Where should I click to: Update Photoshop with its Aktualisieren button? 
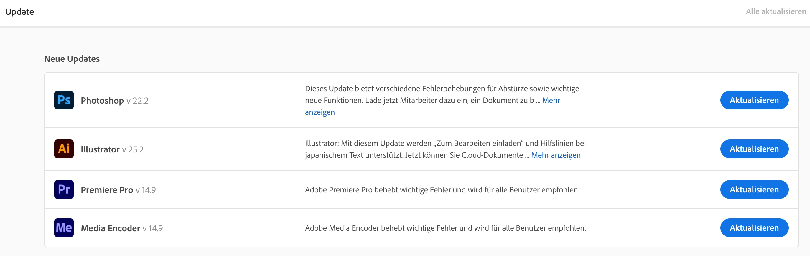point(754,100)
